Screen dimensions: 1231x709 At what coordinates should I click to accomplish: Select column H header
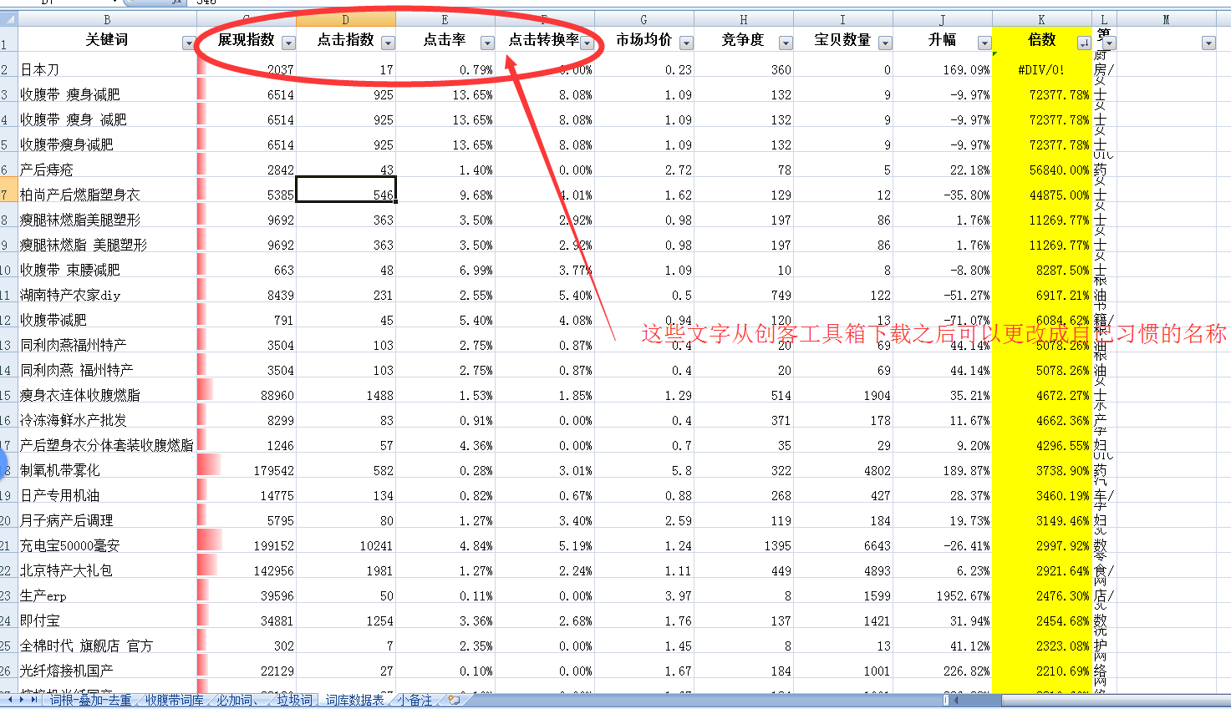[743, 19]
